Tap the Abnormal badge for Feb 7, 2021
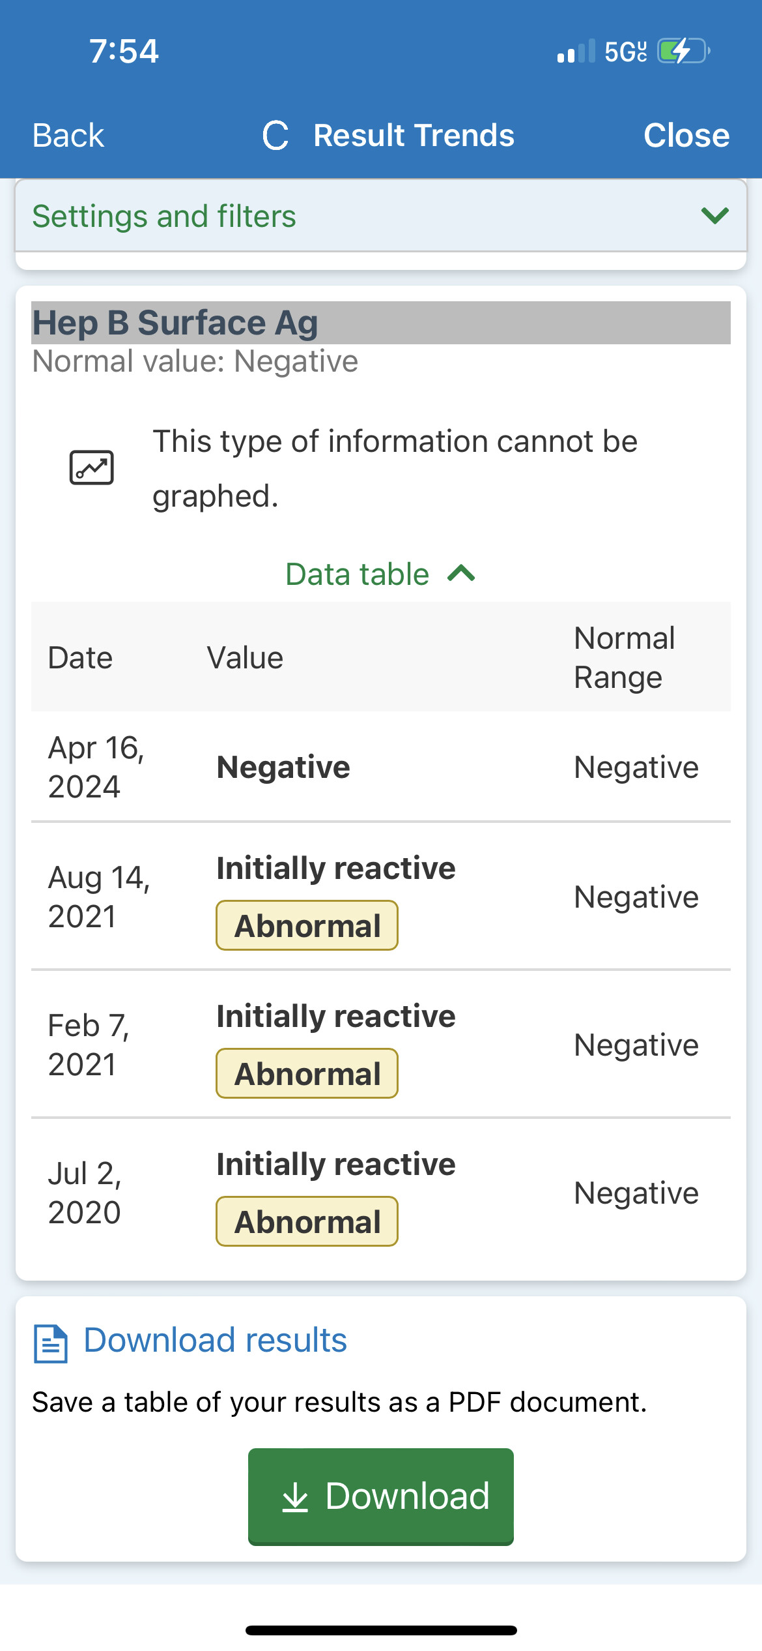The image size is (762, 1651). (307, 1074)
